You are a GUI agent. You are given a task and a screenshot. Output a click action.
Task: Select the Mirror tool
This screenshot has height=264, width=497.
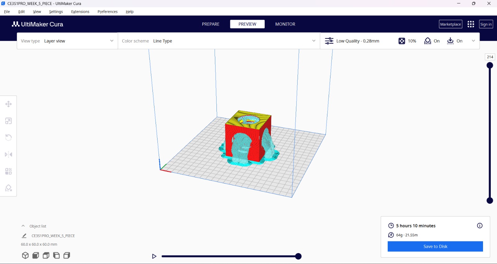tap(8, 154)
